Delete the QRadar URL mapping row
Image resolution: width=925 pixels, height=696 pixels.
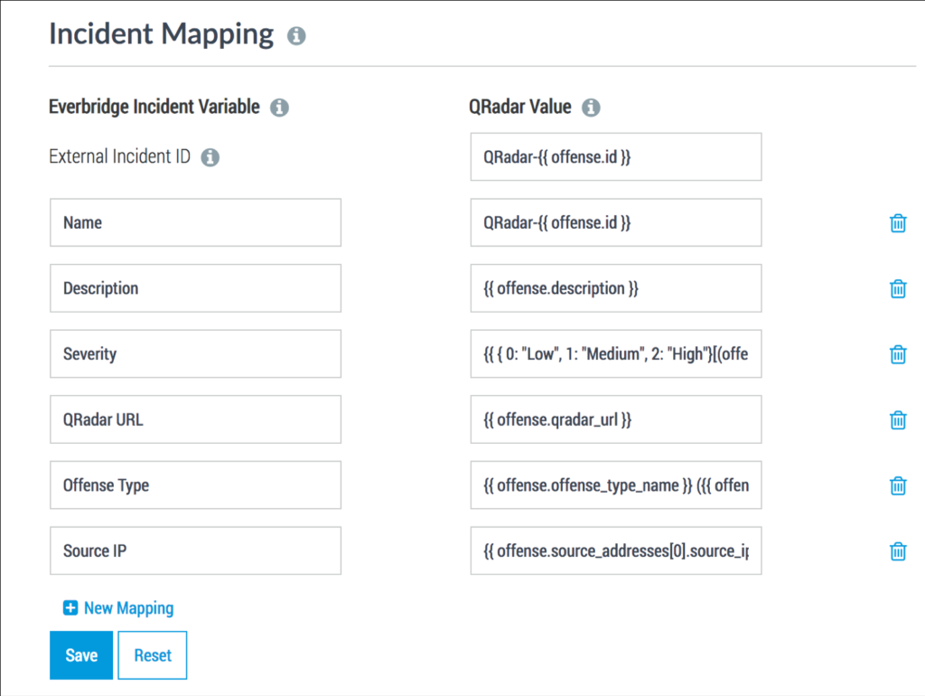[898, 419]
